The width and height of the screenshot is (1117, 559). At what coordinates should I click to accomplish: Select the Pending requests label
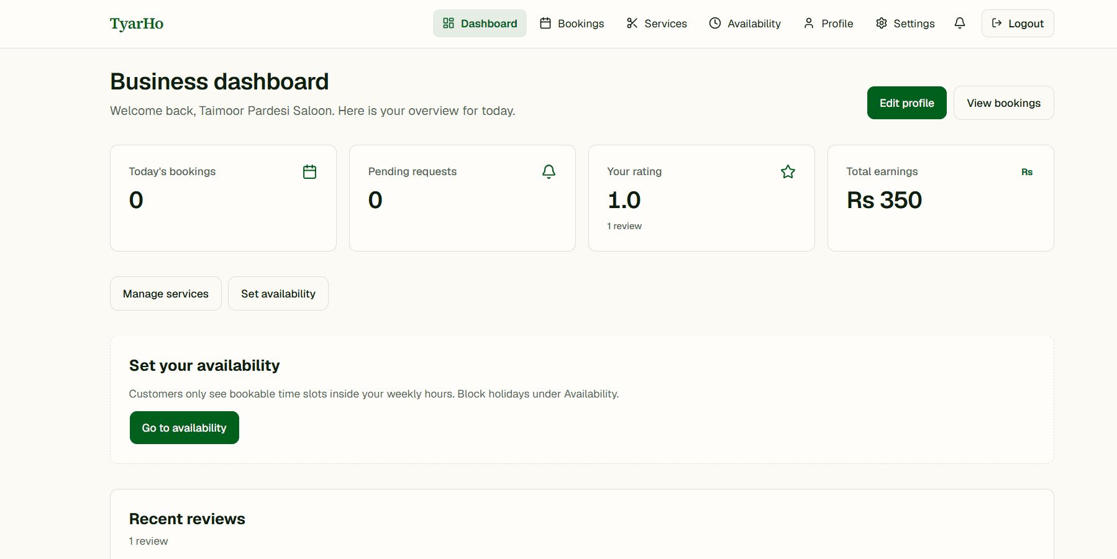(x=413, y=171)
